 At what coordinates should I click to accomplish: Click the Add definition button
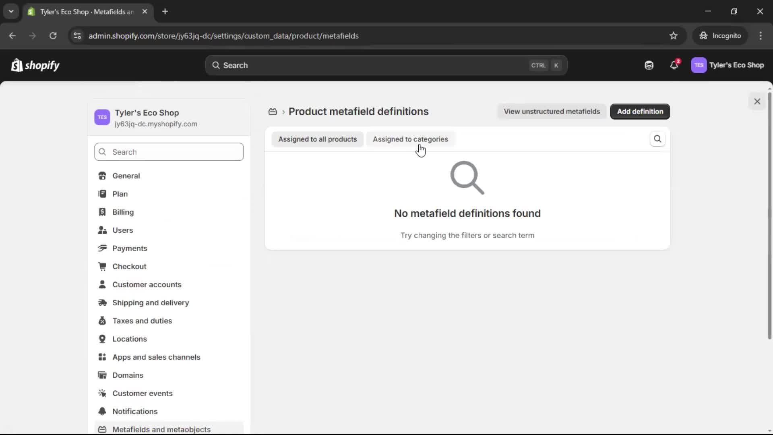pos(640,112)
